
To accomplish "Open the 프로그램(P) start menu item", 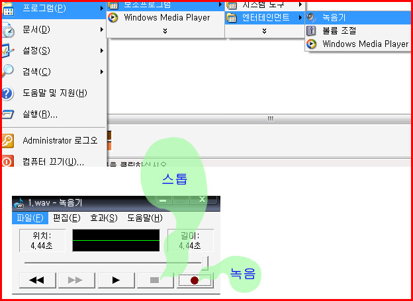I will (x=54, y=9).
